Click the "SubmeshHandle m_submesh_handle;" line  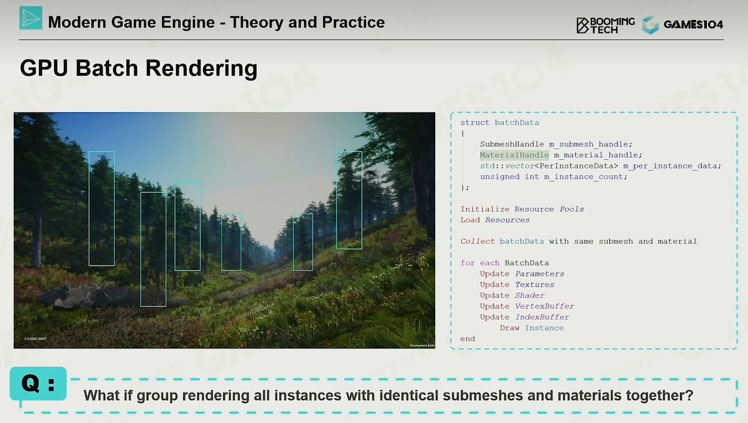click(x=556, y=144)
